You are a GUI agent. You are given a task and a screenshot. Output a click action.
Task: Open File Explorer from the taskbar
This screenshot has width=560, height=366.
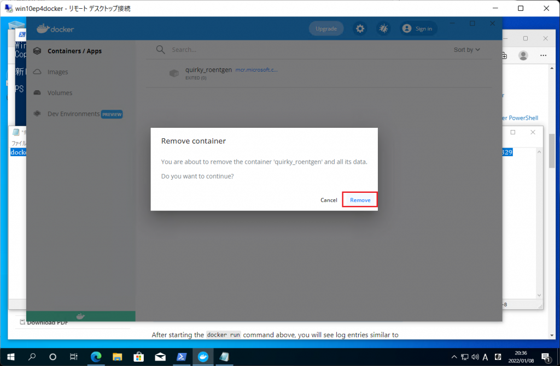pos(117,357)
